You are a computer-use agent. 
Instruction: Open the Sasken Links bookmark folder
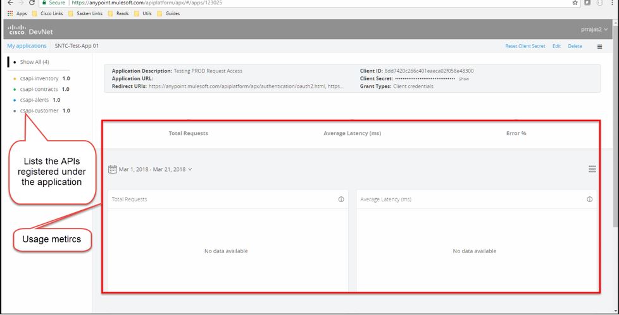(x=85, y=13)
